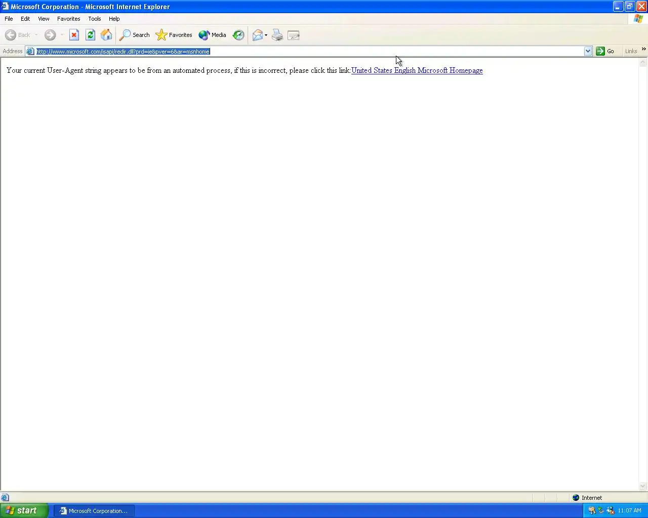Open the Favorites pane
This screenshot has width=648, height=518.
[x=174, y=35]
